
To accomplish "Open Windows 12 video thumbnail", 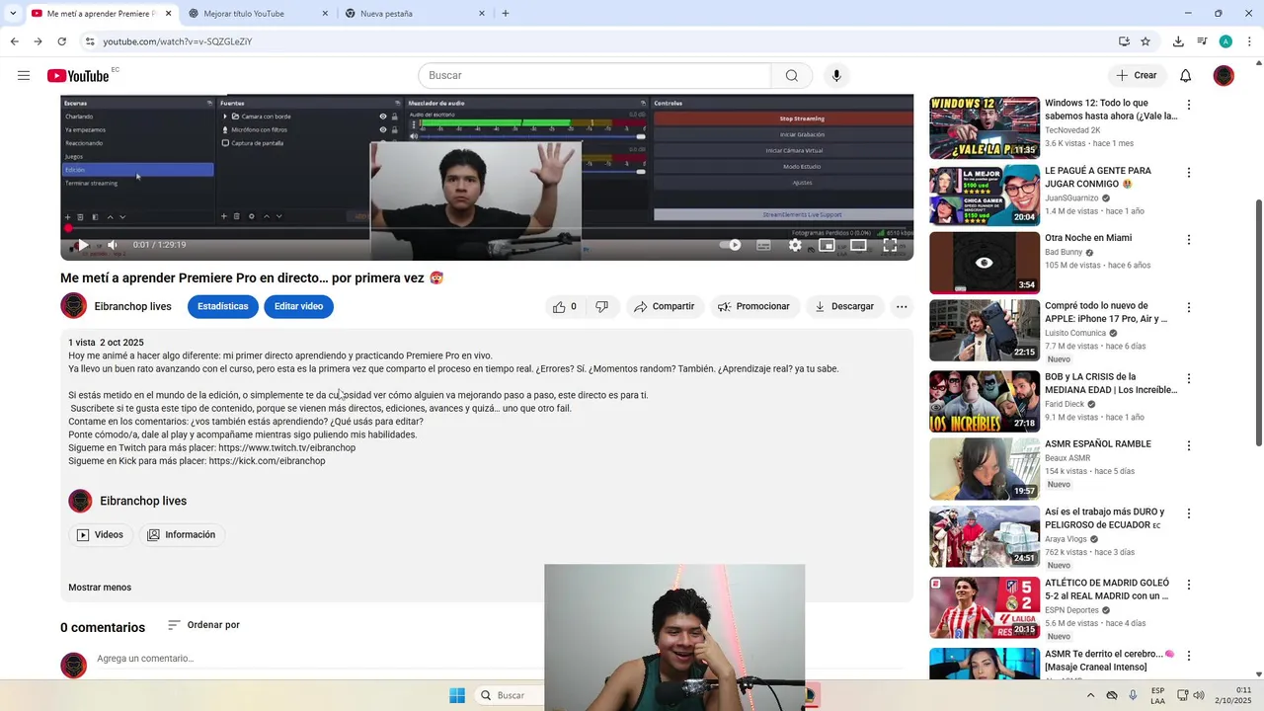I will point(985,127).
